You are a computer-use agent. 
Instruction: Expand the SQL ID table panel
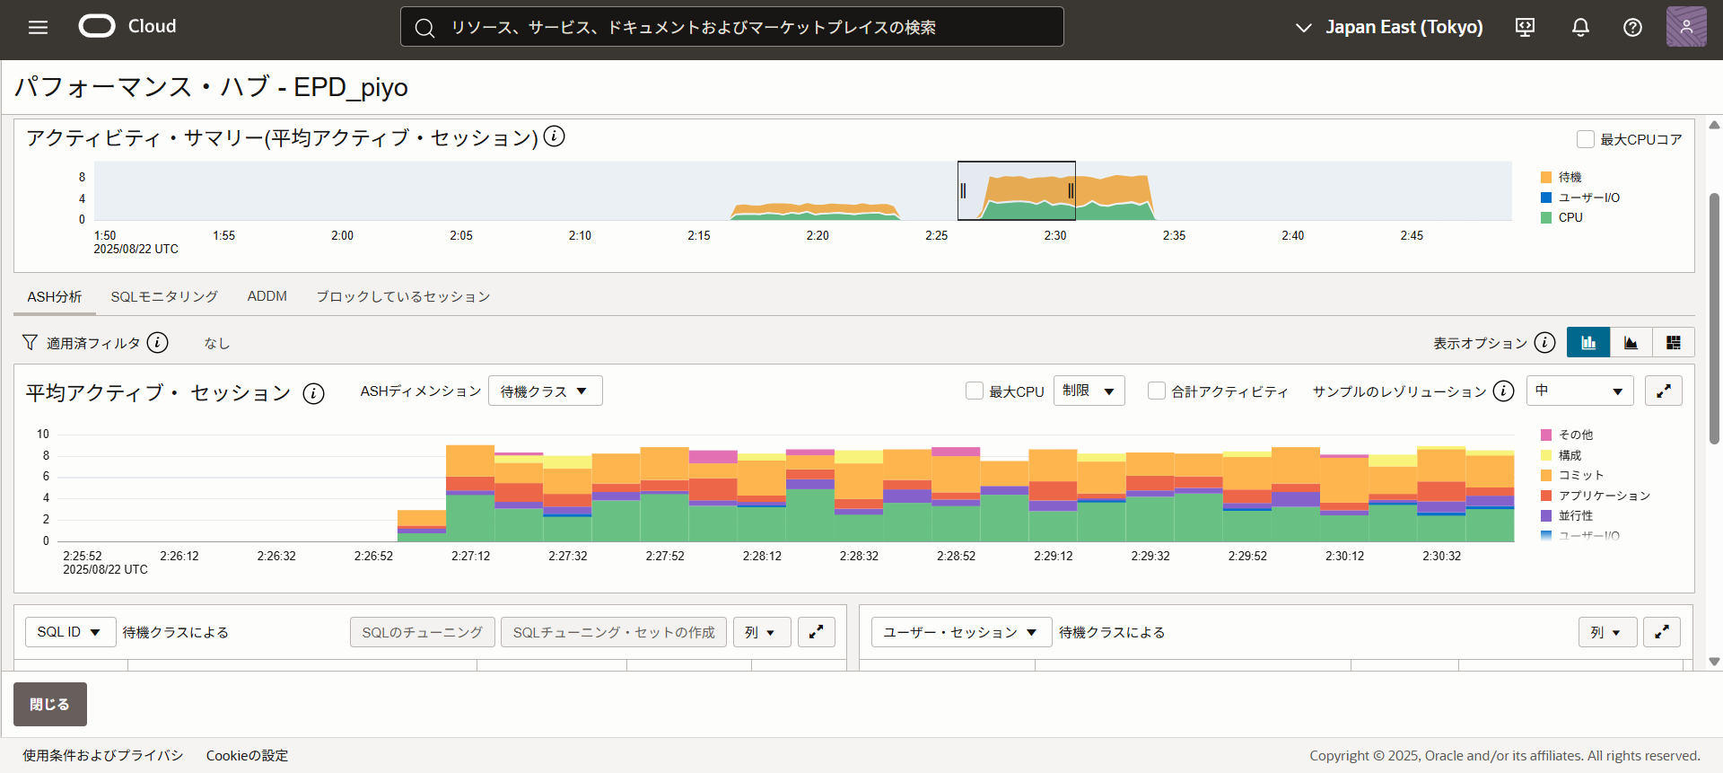tap(816, 632)
